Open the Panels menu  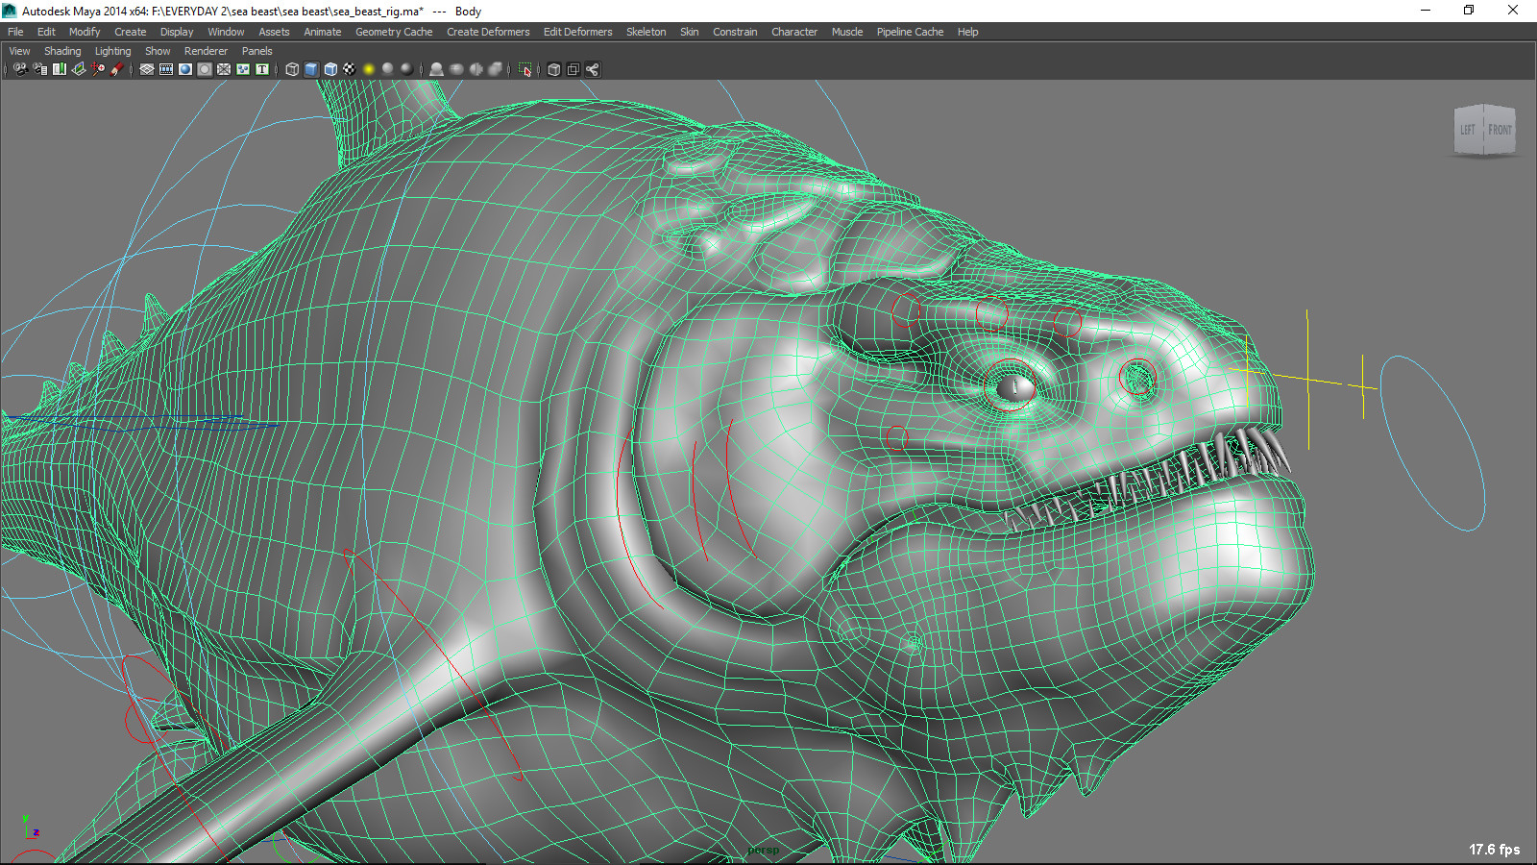(256, 51)
